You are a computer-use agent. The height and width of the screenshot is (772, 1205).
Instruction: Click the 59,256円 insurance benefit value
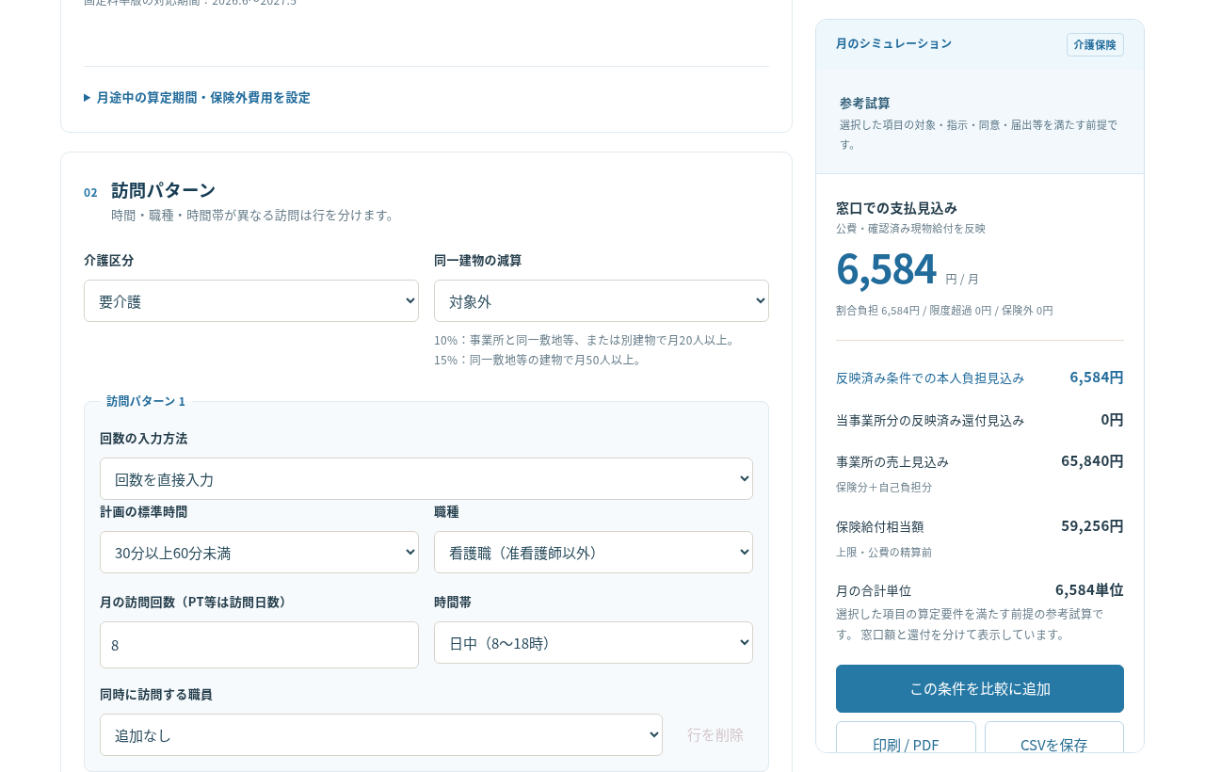point(1092,525)
